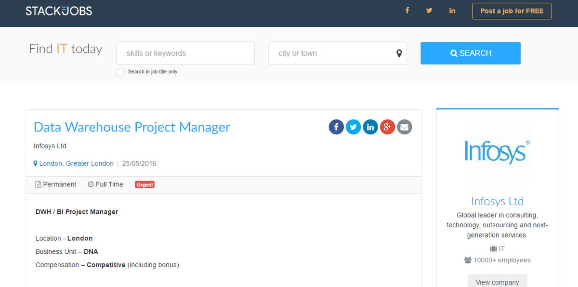Open the city or town field dropdown
This screenshot has width=578, height=287.
click(337, 53)
